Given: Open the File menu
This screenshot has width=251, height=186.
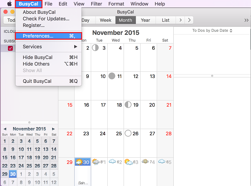Looking at the screenshot, I should pyautogui.click(x=48, y=4).
